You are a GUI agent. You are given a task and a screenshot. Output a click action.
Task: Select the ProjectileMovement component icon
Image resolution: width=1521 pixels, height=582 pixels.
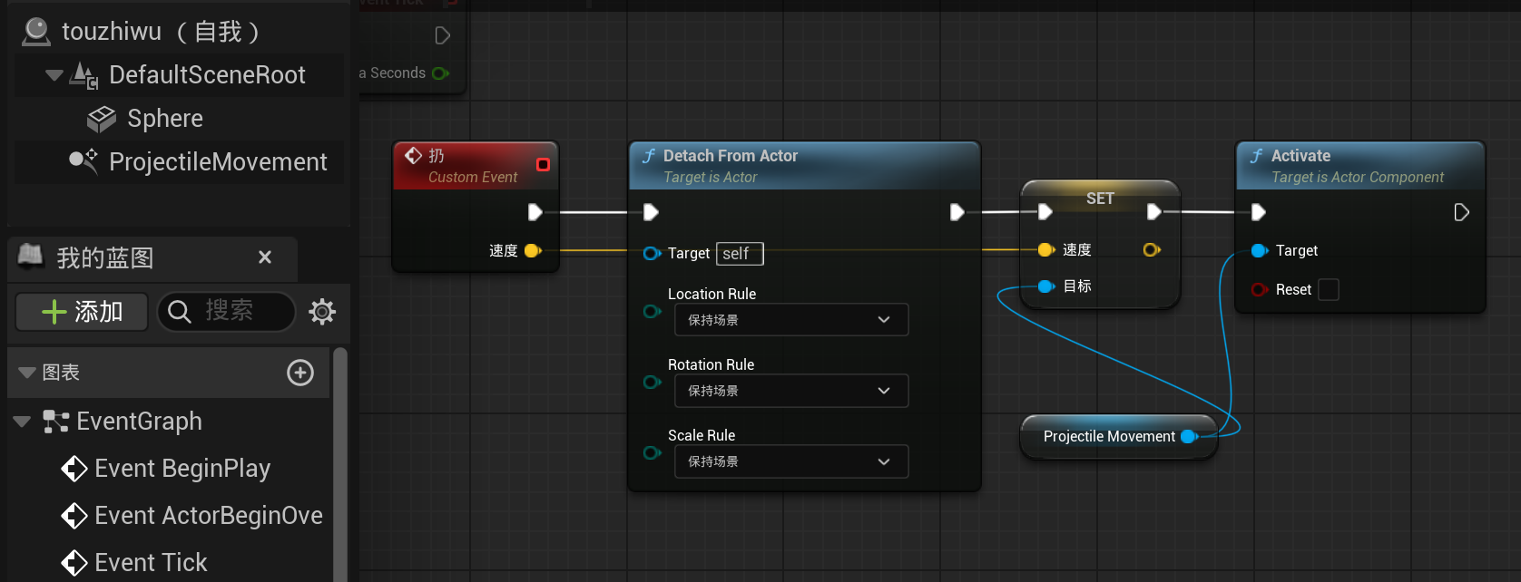[83, 161]
